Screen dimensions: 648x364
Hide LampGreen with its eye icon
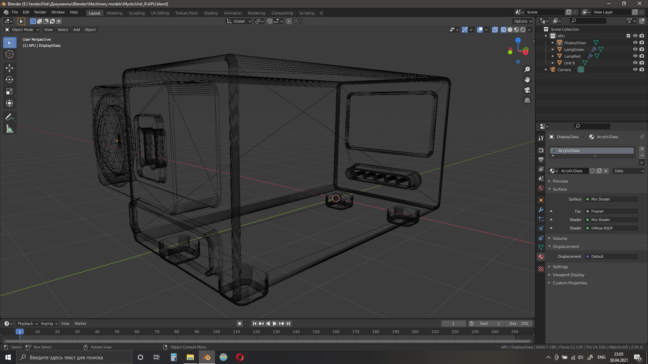(635, 49)
